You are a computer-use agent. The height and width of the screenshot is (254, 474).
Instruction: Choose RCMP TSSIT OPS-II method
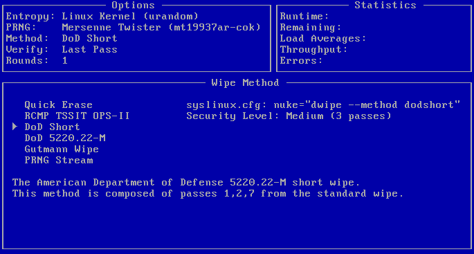coord(77,116)
